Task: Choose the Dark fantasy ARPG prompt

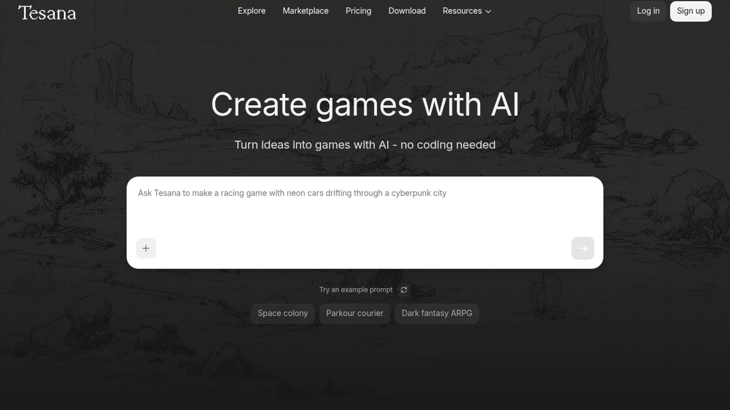Action: tap(436, 314)
